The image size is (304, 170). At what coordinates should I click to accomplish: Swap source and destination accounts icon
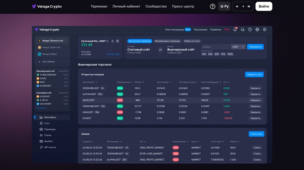(160, 50)
